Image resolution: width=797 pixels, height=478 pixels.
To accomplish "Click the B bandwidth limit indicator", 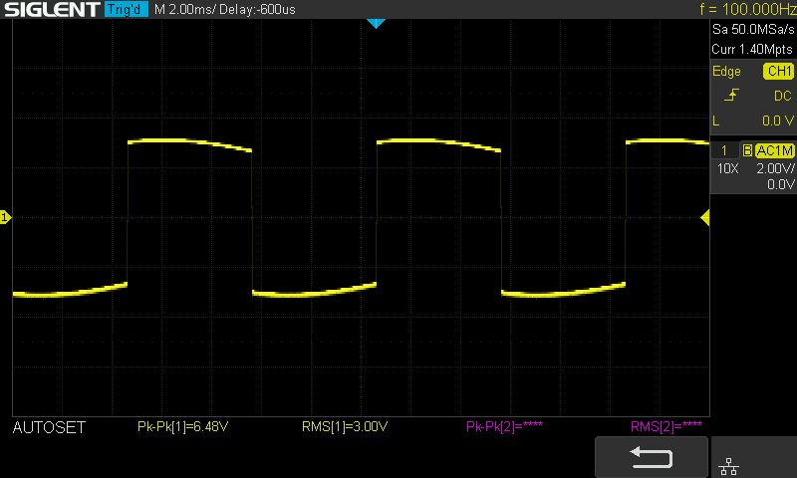I will [747, 150].
